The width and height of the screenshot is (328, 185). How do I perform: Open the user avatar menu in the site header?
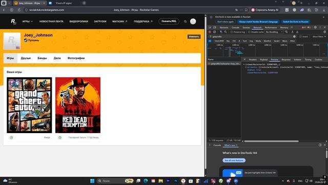click(193, 22)
